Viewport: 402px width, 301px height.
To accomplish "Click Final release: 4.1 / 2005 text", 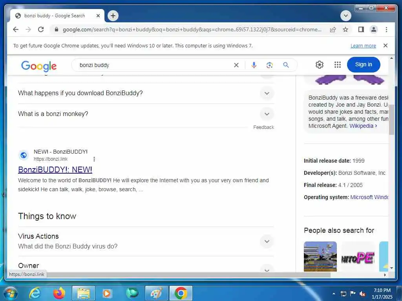I will tap(333, 185).
